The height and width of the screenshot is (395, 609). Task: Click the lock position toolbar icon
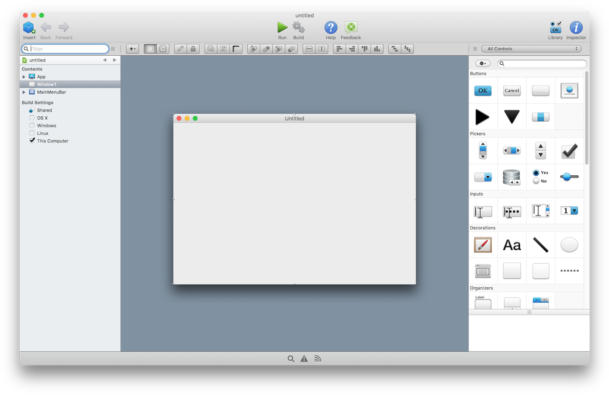tap(193, 49)
